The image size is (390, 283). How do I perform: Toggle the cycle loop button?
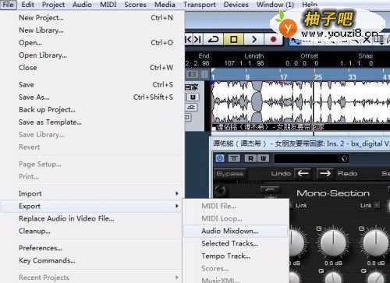[x=214, y=40]
